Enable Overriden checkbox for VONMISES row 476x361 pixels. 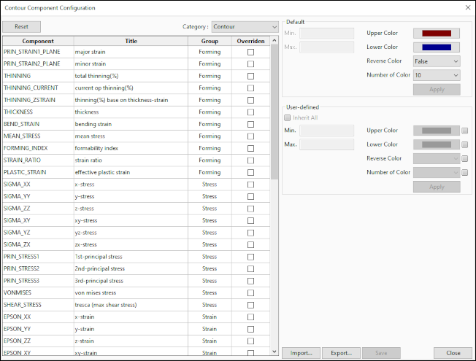pyautogui.click(x=250, y=292)
